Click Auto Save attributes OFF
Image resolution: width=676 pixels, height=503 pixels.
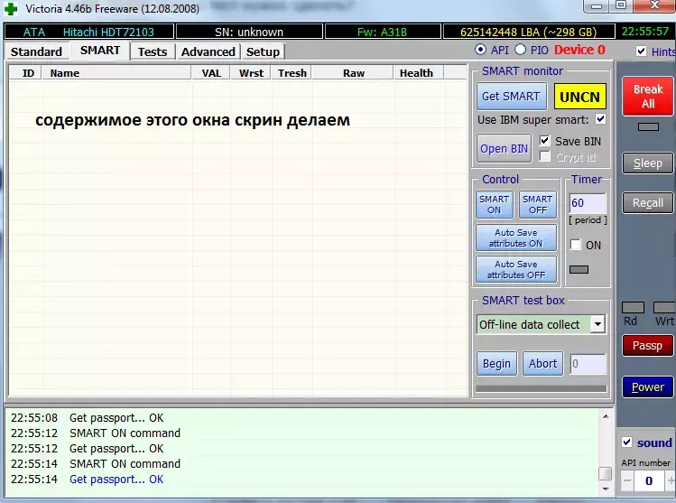click(516, 269)
